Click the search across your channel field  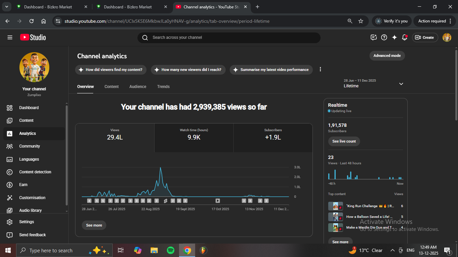click(229, 37)
